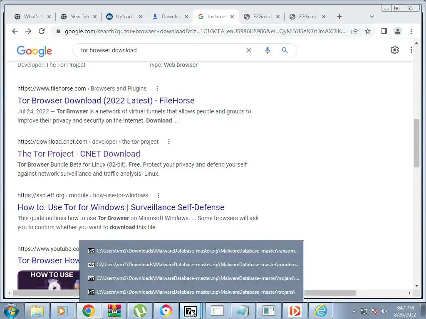The height and width of the screenshot is (319, 426).
Task: Open Chrome profile avatar menu
Action: tap(398, 31)
